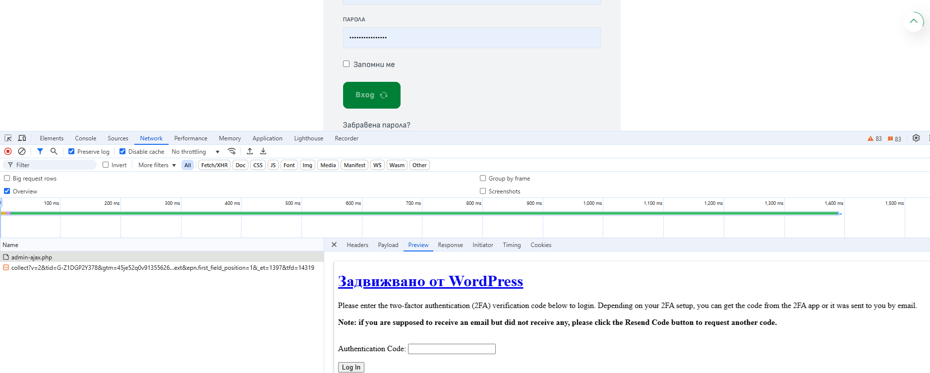Filter requests by Fetch/XHR
930x373 pixels.
pos(215,165)
